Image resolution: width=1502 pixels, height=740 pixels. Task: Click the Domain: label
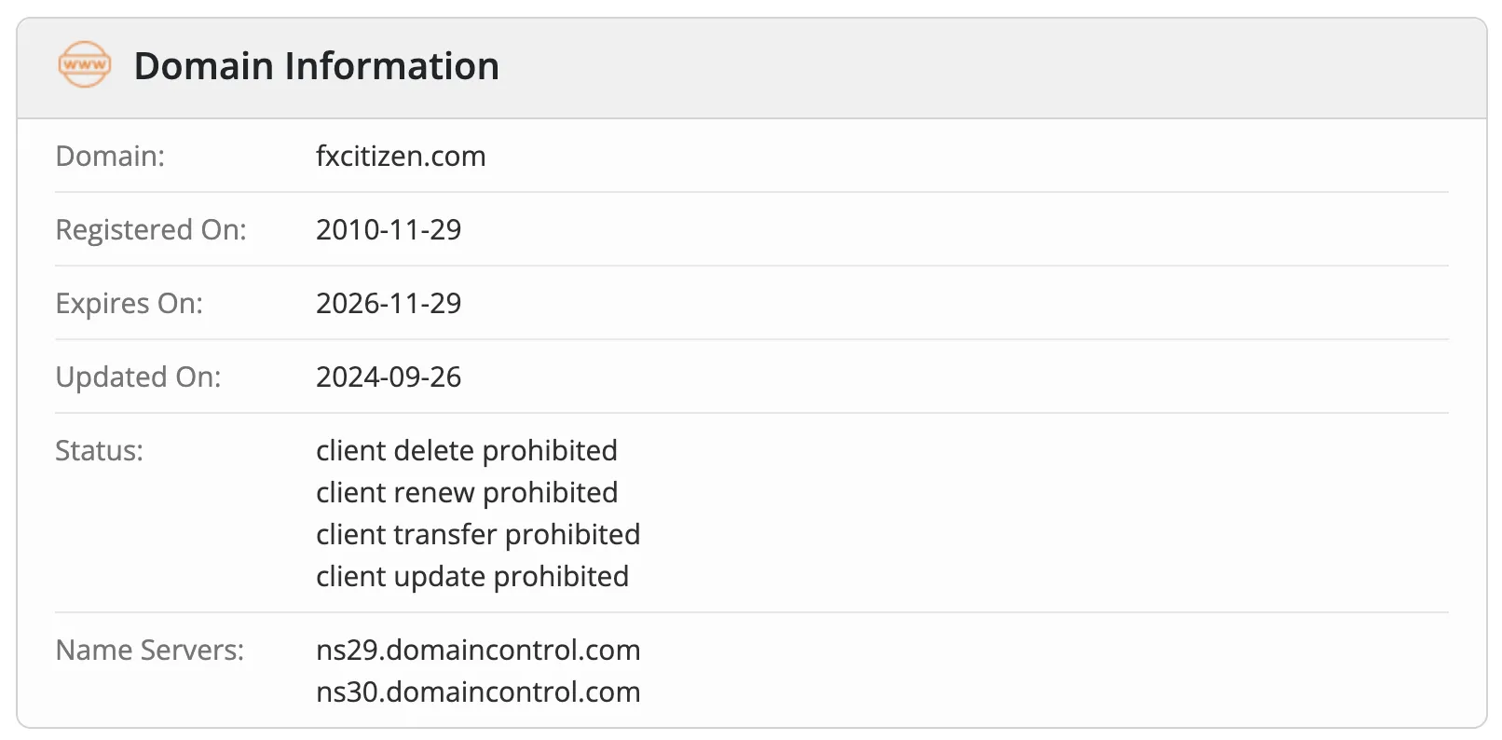coord(110,156)
